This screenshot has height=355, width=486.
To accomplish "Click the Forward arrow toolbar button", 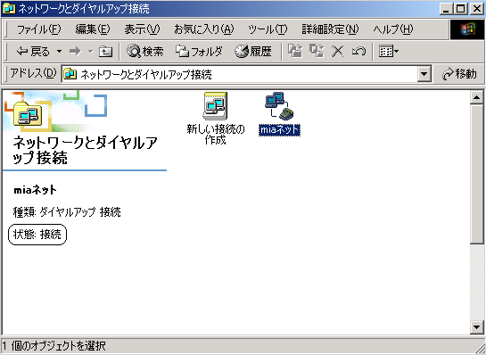I will (x=75, y=51).
